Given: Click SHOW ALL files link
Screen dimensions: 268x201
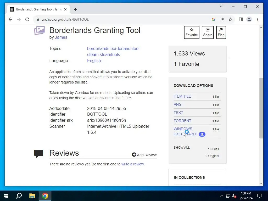Looking at the screenshot, I should 182,148.
